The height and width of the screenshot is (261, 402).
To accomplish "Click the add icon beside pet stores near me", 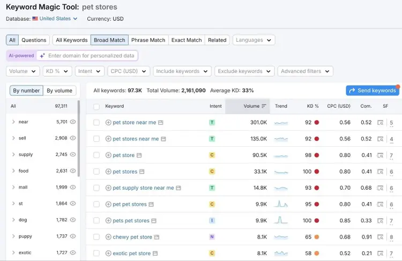I will [x=108, y=139].
